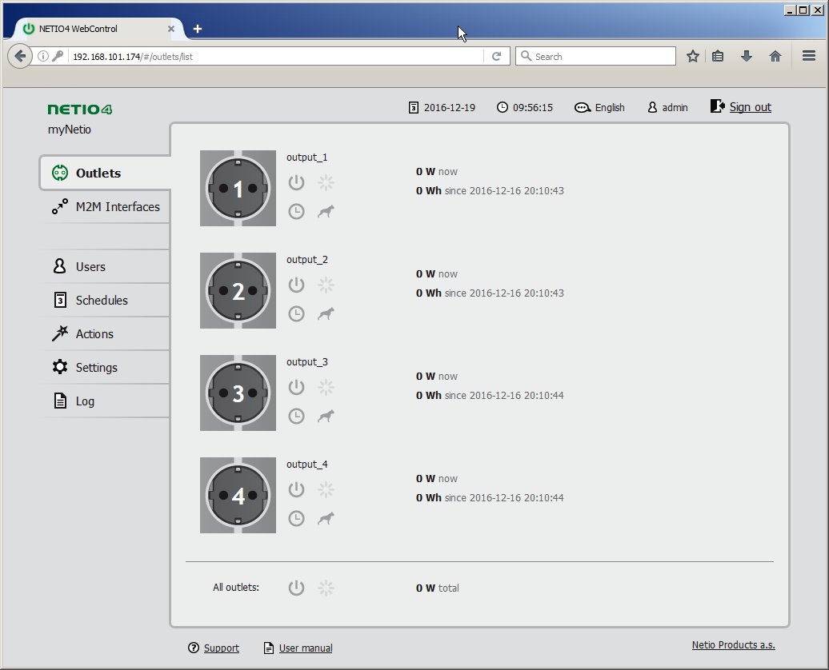
Task: Go to the Schedules page
Action: (102, 301)
